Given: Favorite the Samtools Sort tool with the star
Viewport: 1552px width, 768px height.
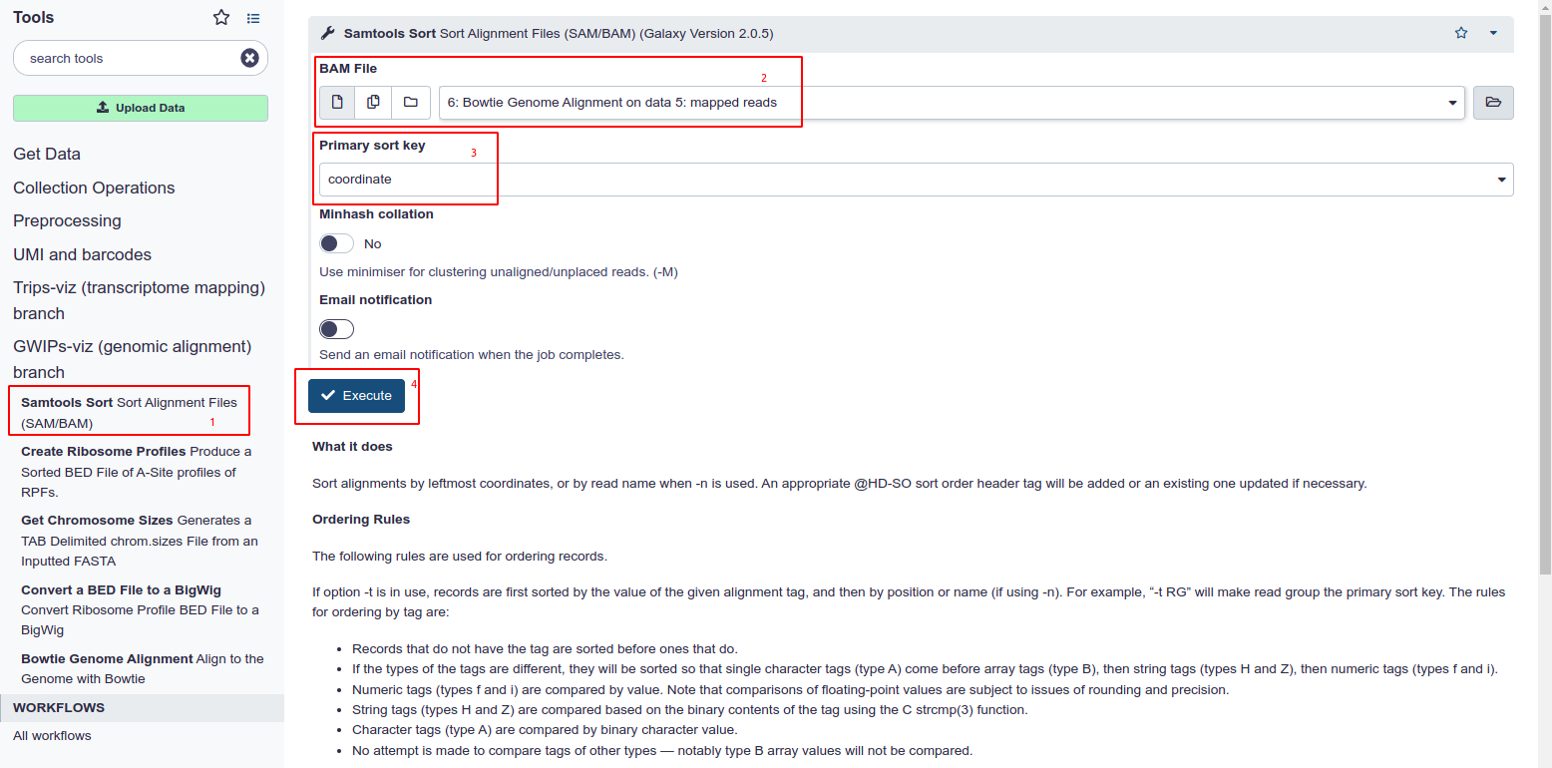Looking at the screenshot, I should click(1461, 33).
